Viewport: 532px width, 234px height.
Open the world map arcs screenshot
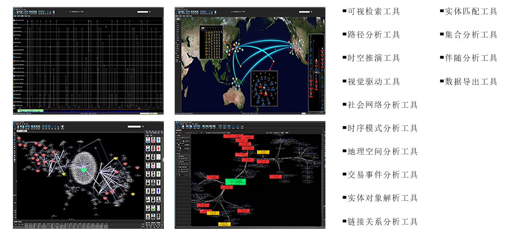pyautogui.click(x=250, y=60)
